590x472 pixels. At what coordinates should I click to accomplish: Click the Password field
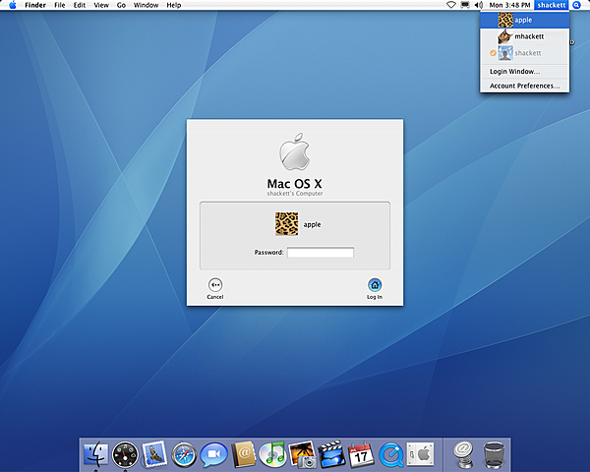[x=321, y=252]
